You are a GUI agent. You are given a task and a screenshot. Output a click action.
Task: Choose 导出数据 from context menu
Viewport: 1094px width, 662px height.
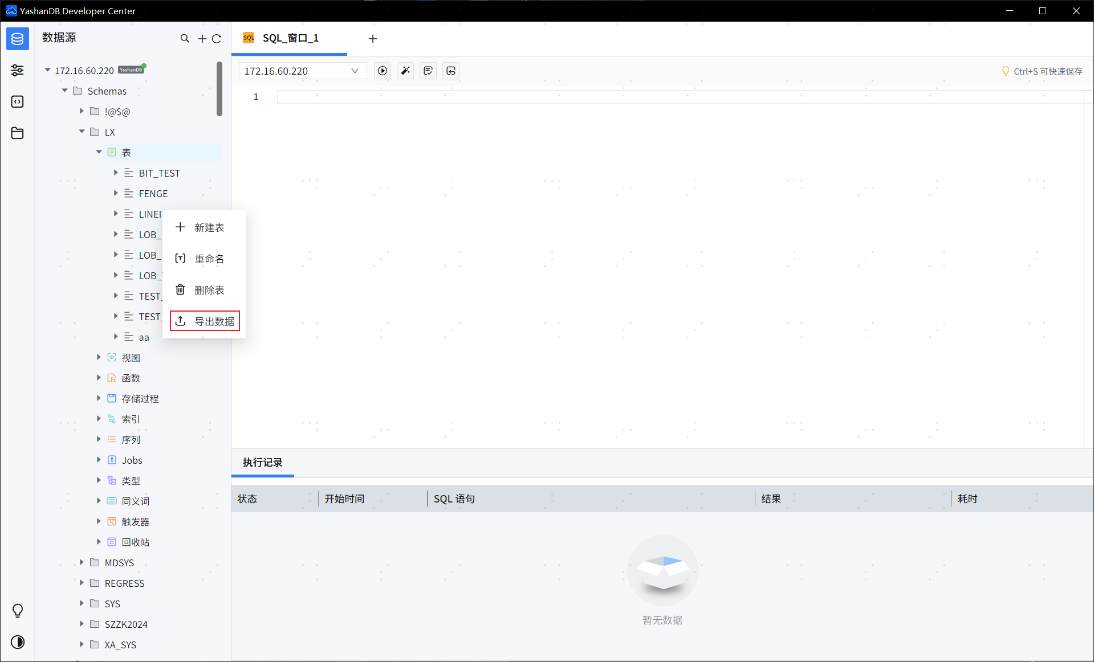point(205,321)
